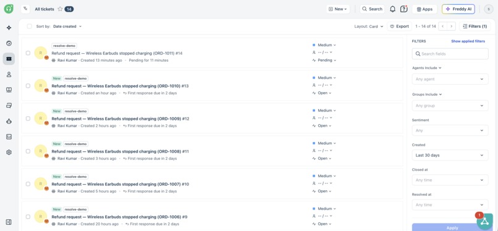
Task: Export the ticket list
Action: coord(400,27)
